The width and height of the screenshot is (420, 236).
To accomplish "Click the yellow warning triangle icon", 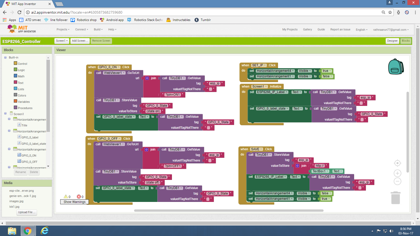I will [x=66, y=196].
